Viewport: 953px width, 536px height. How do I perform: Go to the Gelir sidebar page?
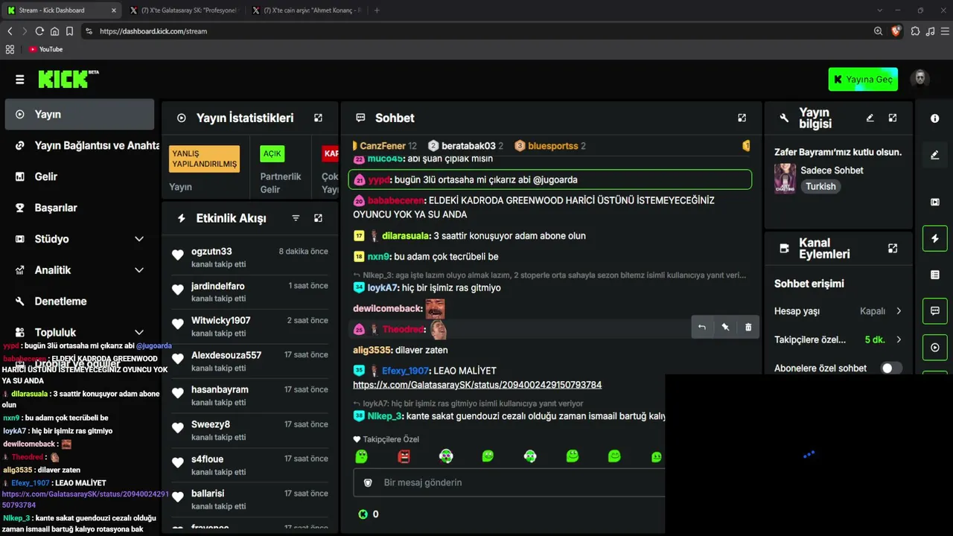tap(79, 176)
